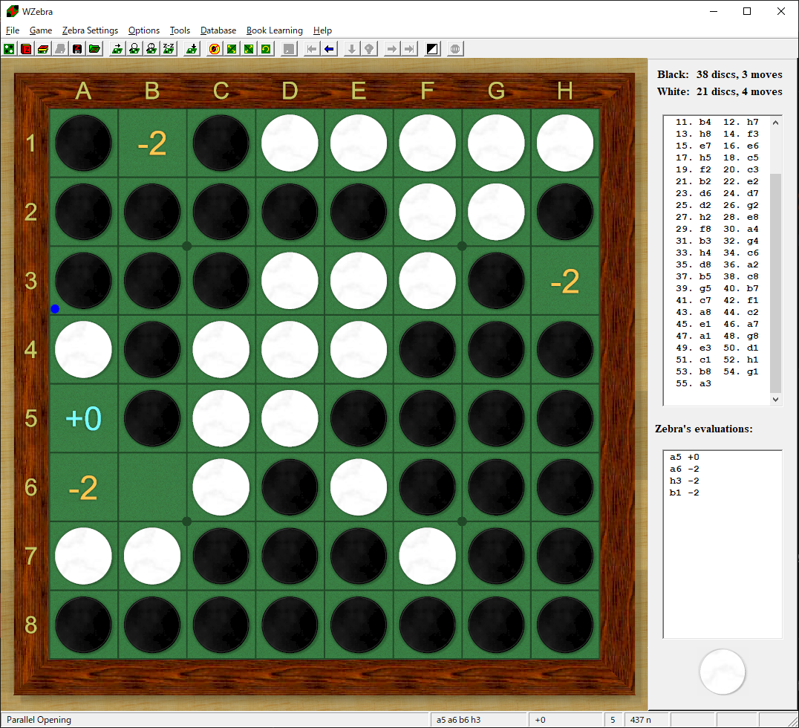799x728 pixels.
Task: Select evaluation line 'h3 -2'
Action: (685, 481)
